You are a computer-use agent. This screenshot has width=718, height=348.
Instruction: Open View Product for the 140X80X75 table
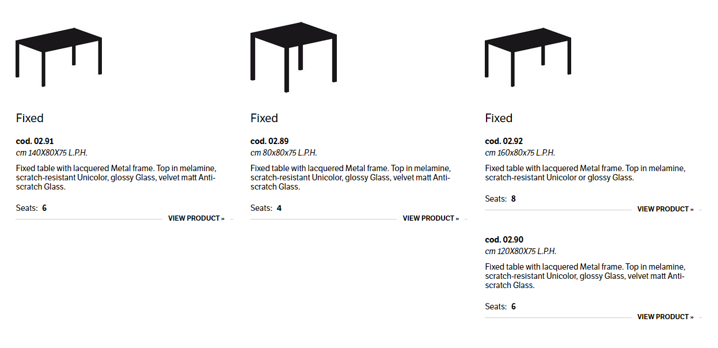196,218
